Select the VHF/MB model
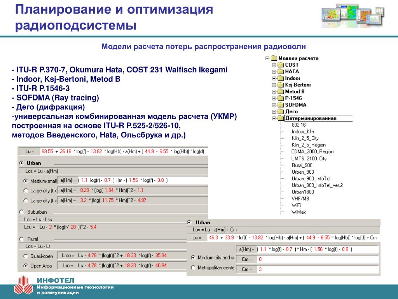 tap(300, 199)
